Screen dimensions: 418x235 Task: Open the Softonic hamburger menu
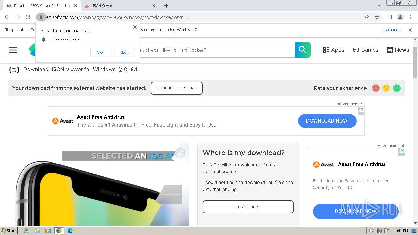(x=13, y=50)
